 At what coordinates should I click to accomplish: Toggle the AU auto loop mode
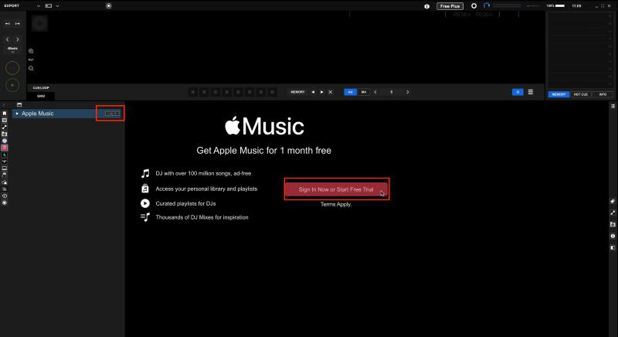(350, 92)
